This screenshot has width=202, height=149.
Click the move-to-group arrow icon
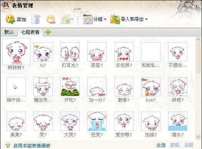(65, 19)
